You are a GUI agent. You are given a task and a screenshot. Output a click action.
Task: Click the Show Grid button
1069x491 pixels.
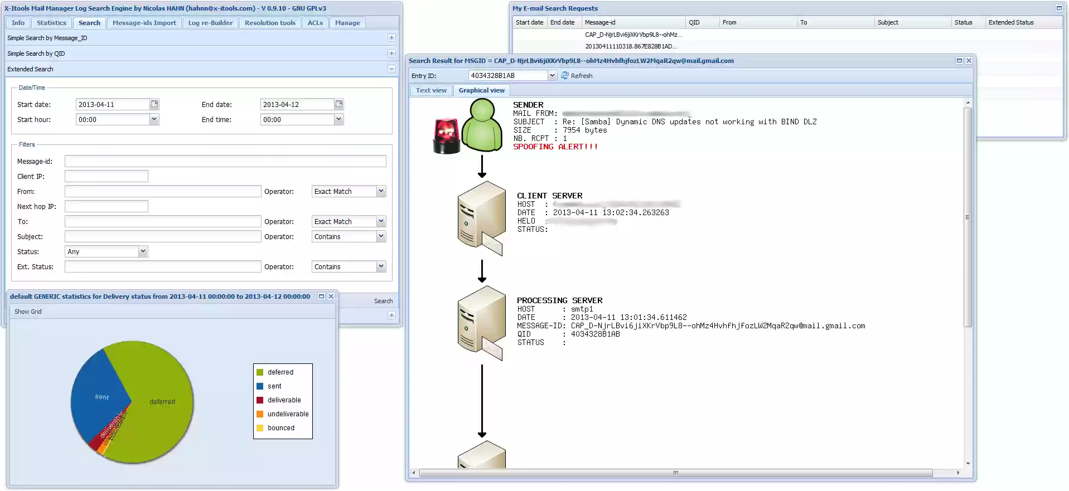click(28, 312)
